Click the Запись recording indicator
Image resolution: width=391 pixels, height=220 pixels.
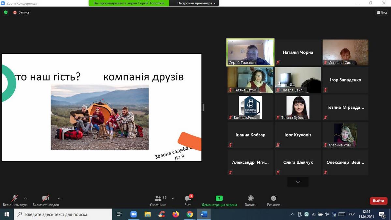(x=22, y=12)
